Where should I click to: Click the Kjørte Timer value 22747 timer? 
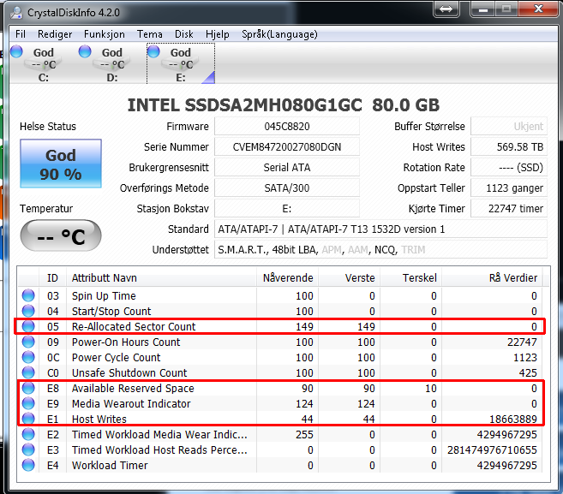click(x=509, y=208)
